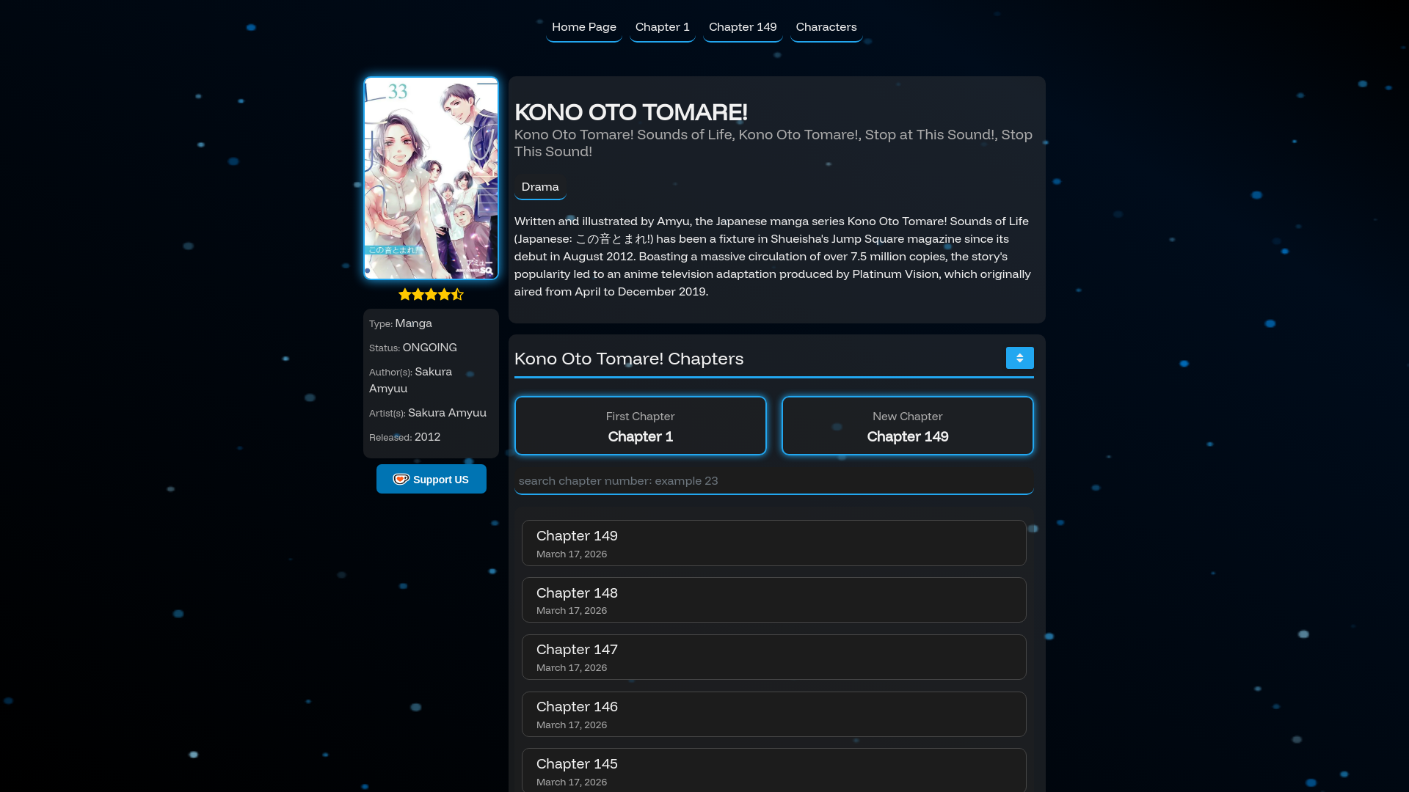Click the Author(s): Sakura Amyuu text
1409x792 pixels.
click(x=411, y=380)
